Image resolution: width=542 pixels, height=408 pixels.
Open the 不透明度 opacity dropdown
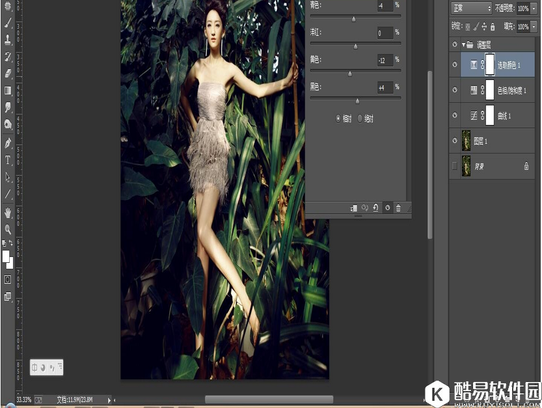pos(535,8)
